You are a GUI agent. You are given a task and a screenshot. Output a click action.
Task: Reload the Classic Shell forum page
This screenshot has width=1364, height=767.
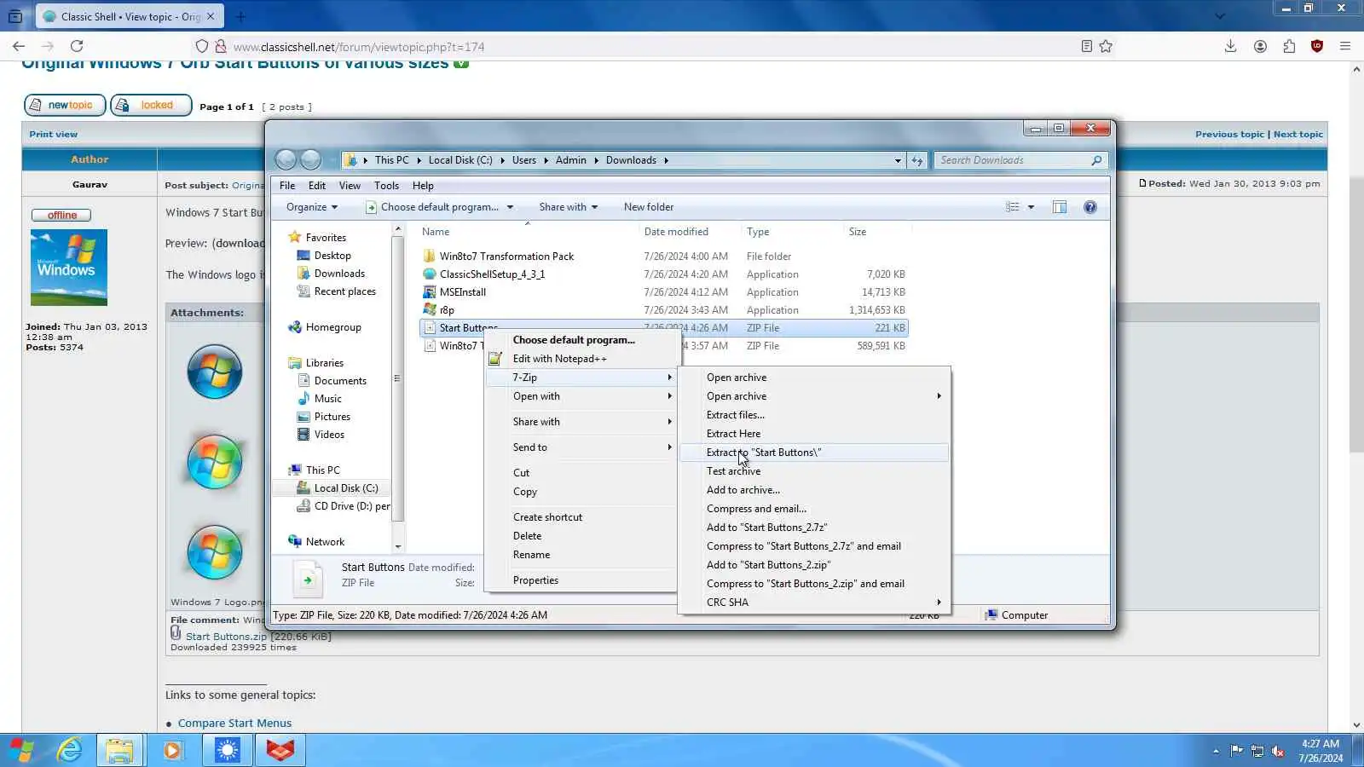[x=77, y=46]
